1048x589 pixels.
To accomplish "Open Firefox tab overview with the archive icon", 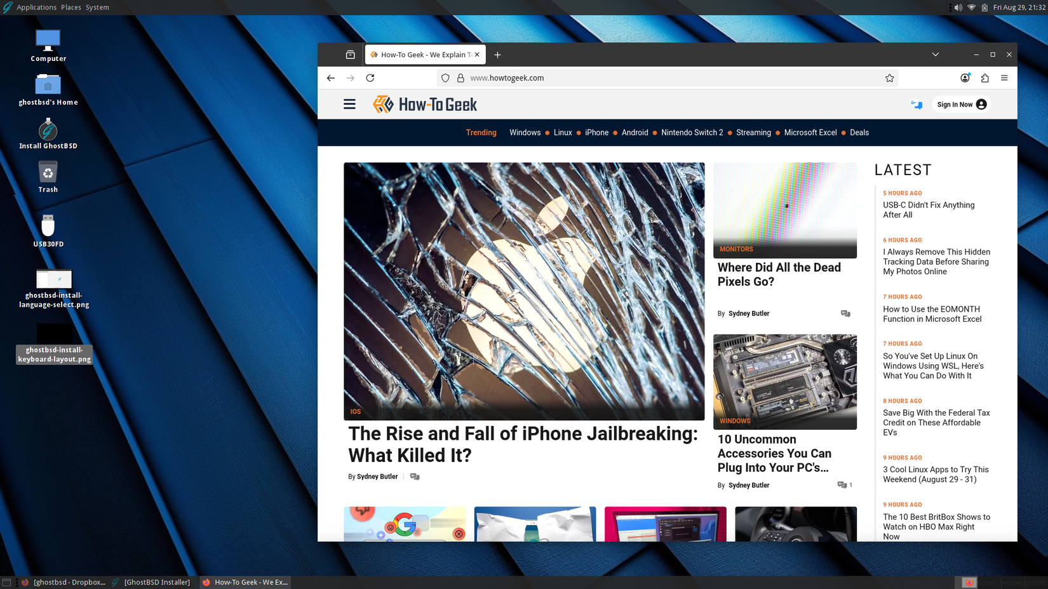I will coord(349,54).
